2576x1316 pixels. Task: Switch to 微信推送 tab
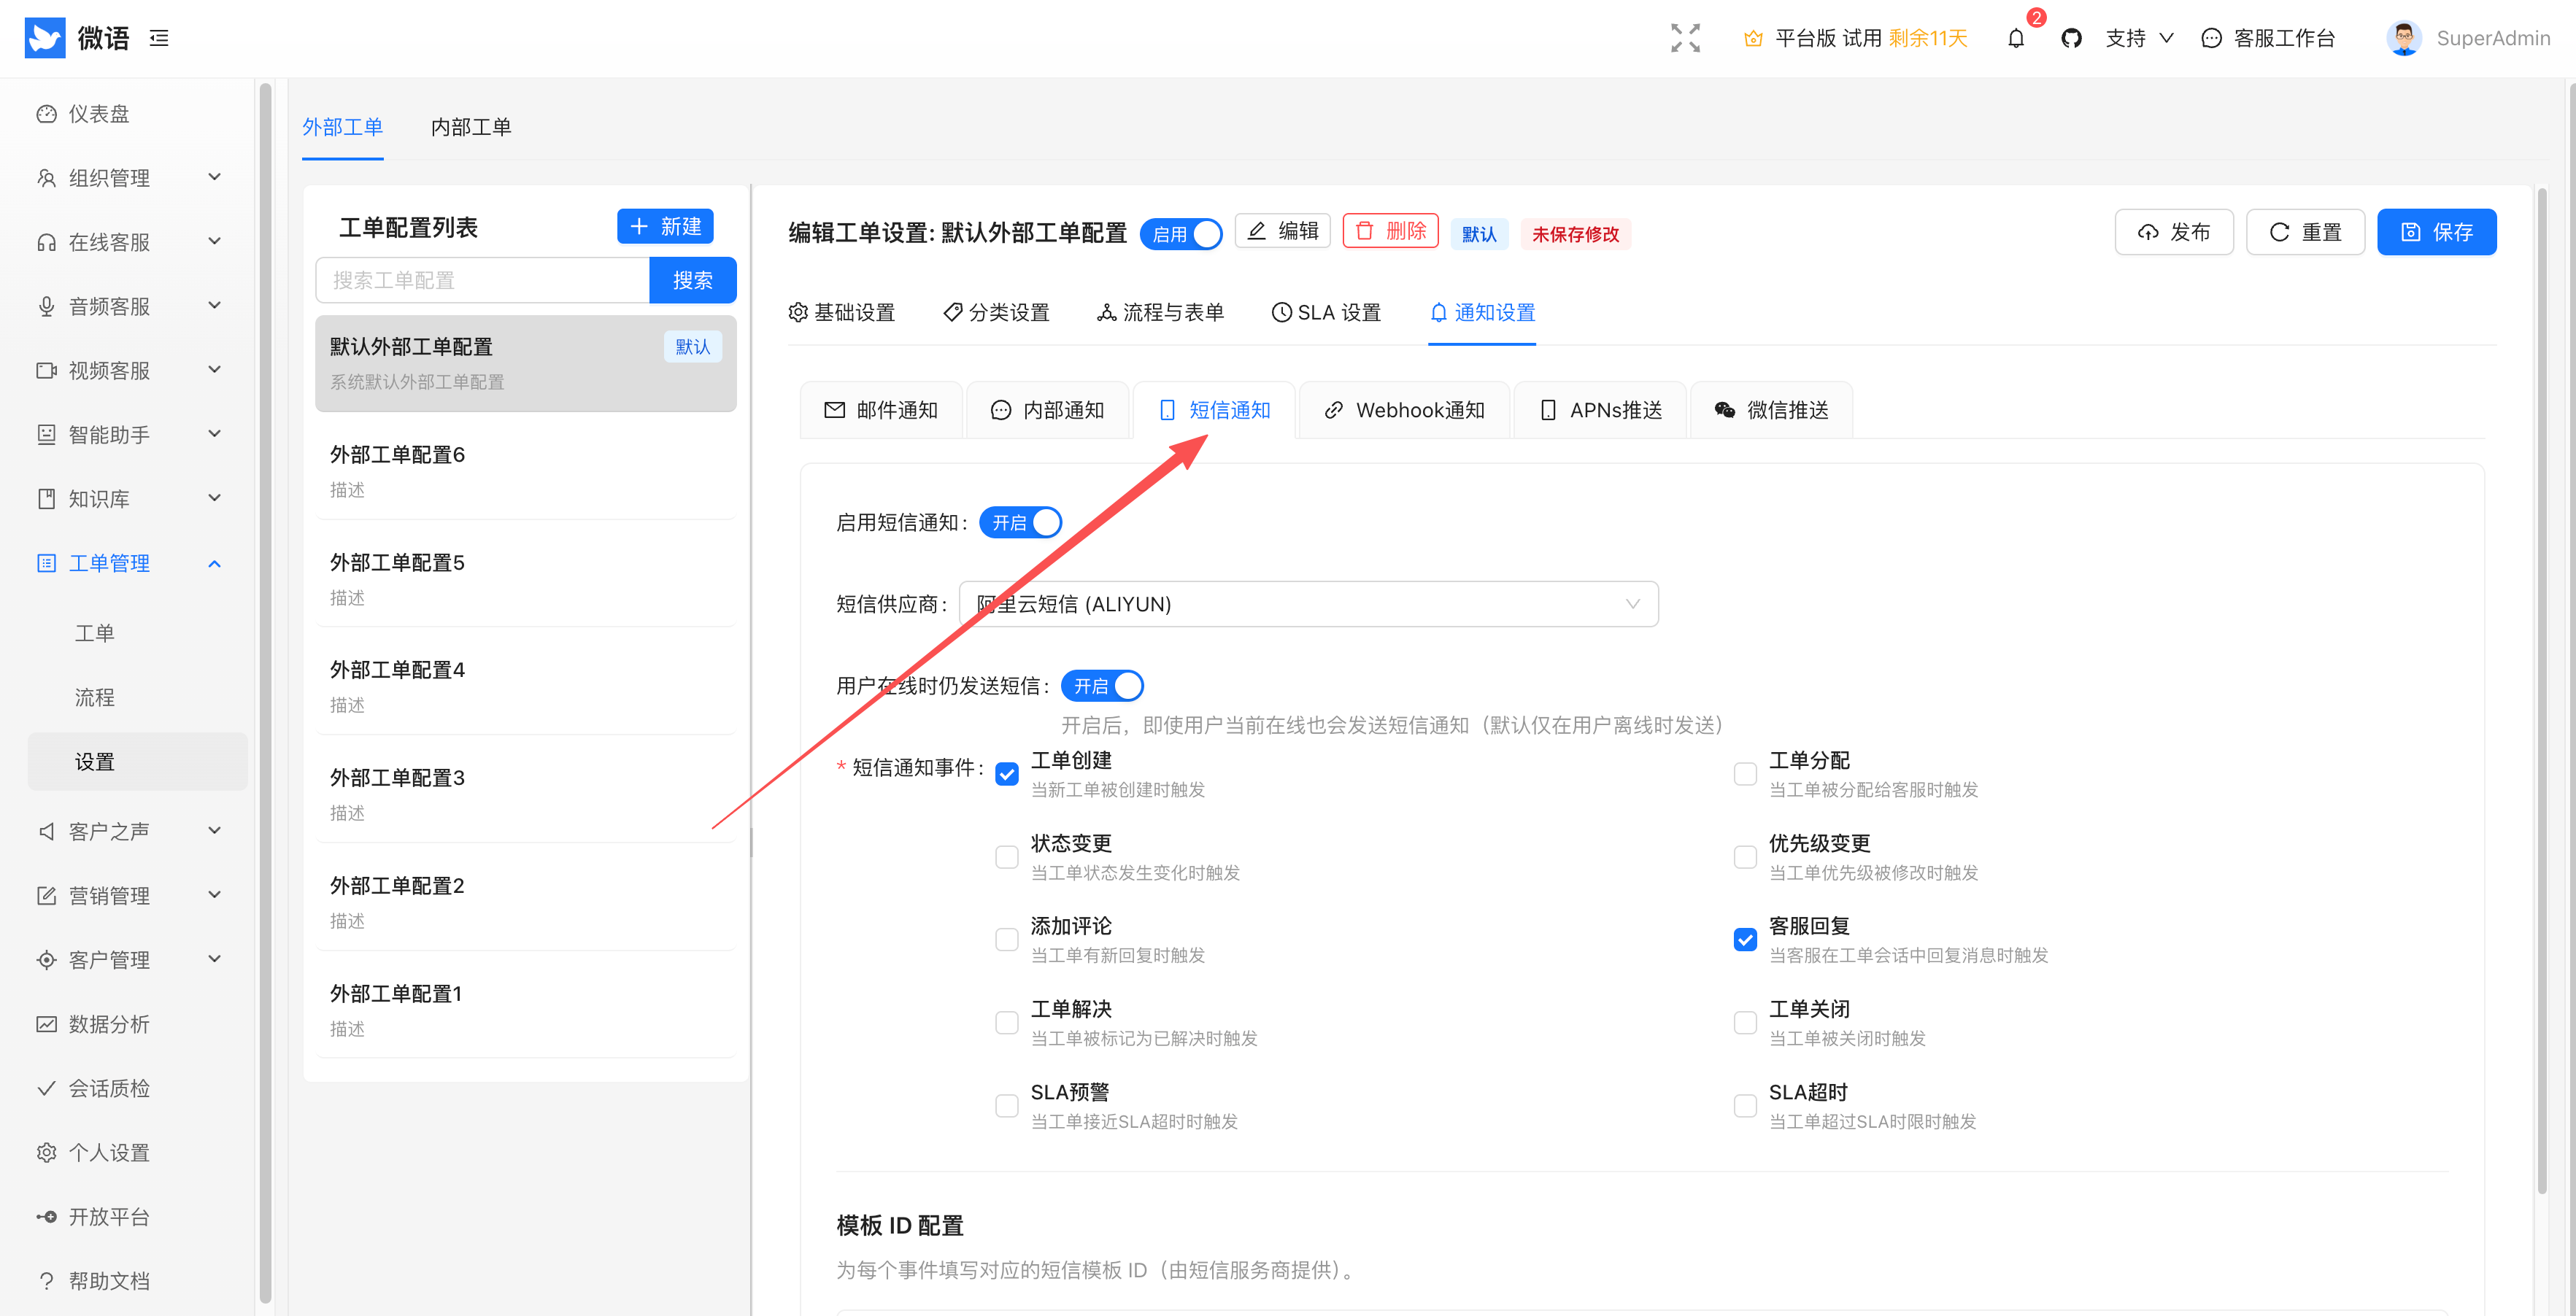tap(1771, 410)
